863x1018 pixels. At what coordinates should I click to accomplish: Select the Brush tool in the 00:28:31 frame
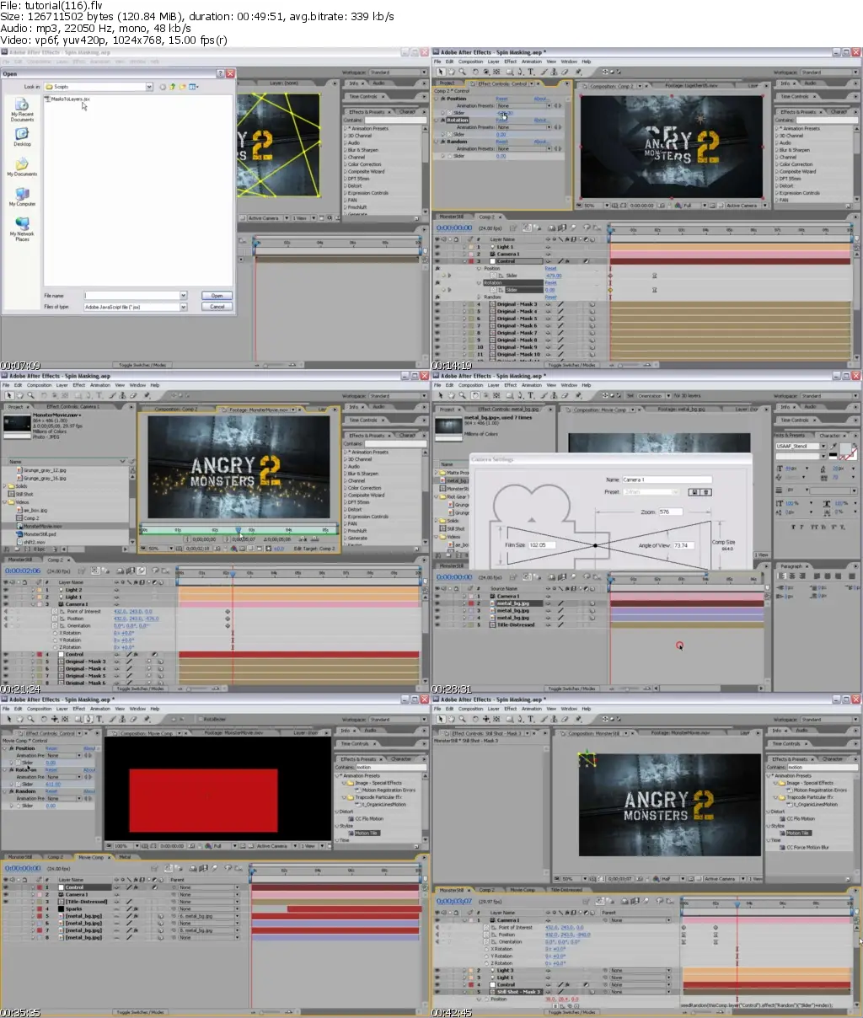coord(544,395)
